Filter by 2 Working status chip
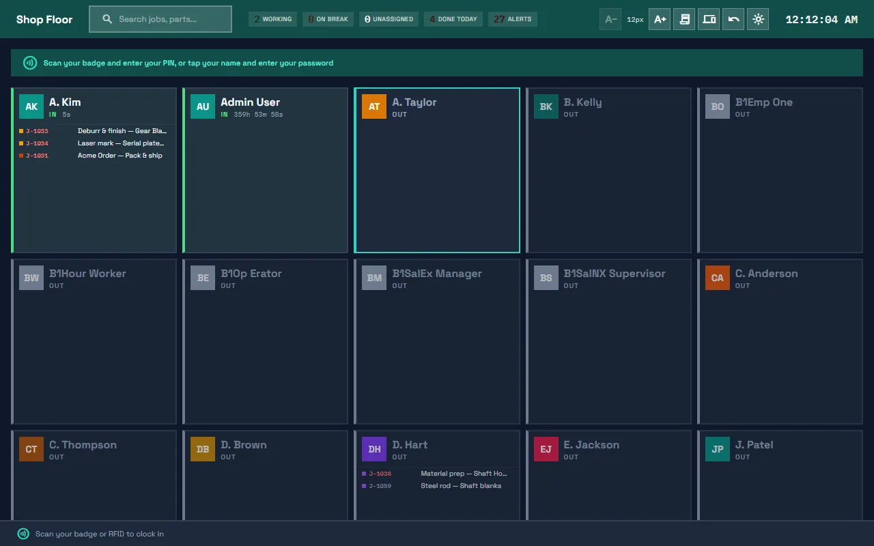 click(273, 19)
